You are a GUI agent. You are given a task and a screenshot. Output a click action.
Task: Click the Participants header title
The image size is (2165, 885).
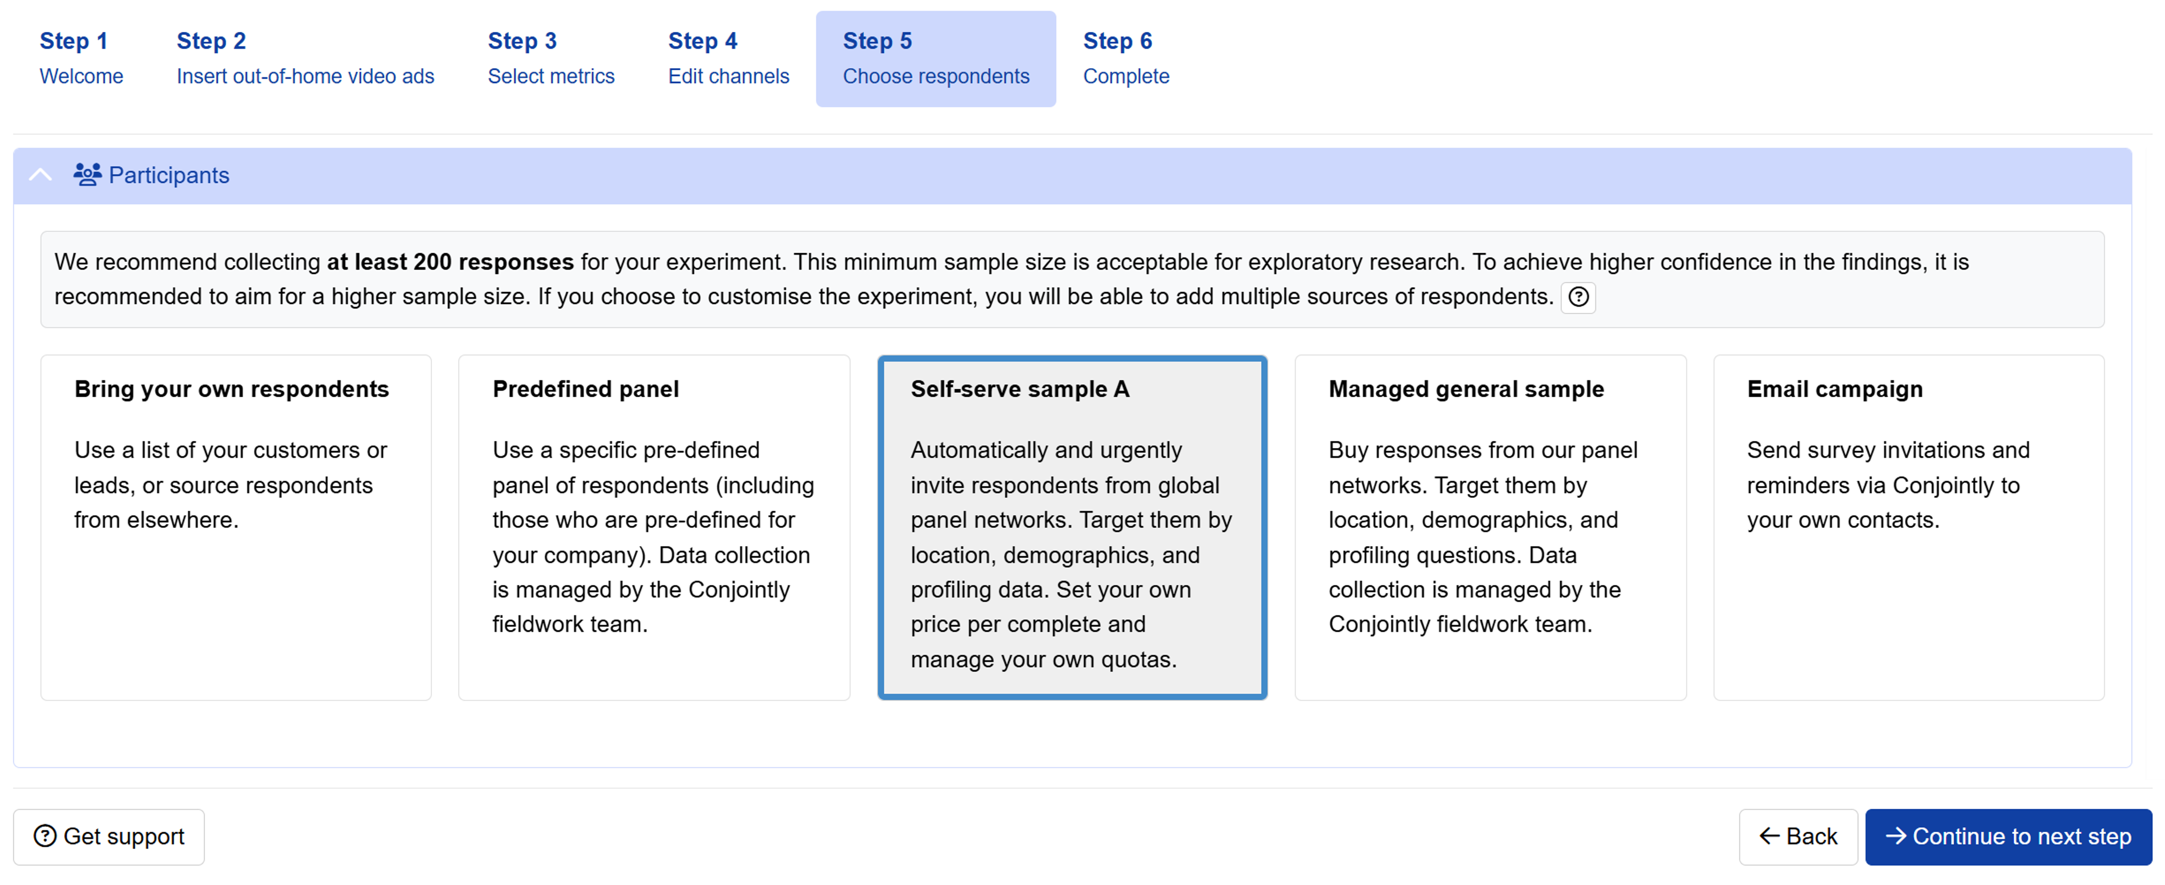coord(169,175)
